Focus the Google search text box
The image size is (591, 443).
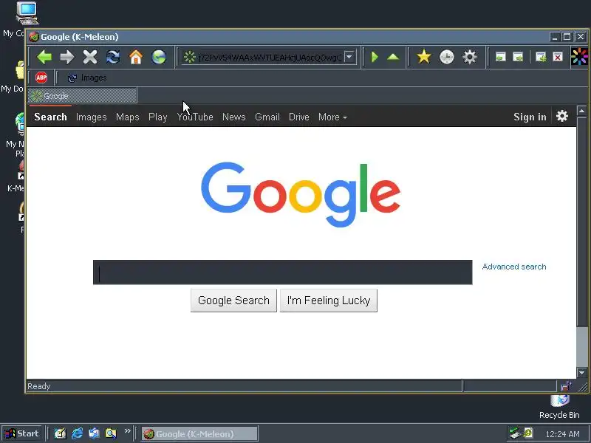point(283,272)
